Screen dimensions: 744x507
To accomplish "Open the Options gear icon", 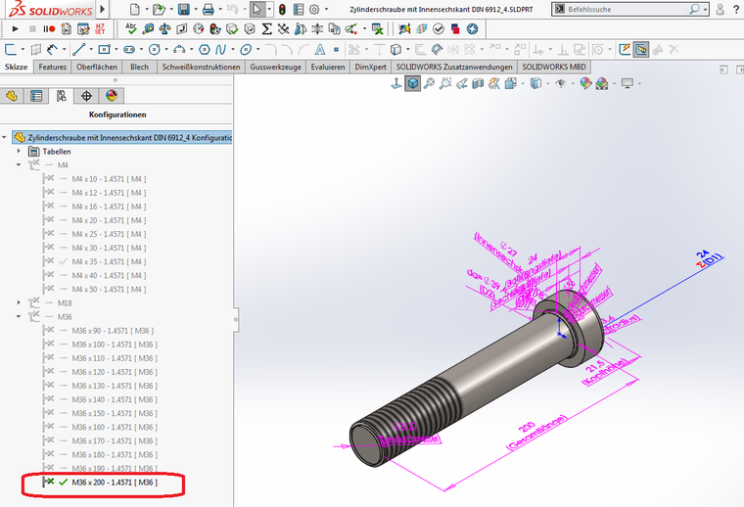I will (x=314, y=9).
